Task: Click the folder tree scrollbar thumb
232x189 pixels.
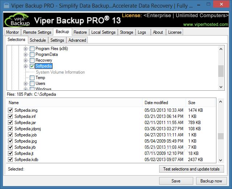Action: 221,71
